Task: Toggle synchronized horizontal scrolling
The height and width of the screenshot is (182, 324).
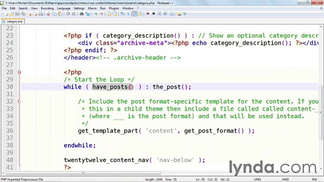Action: coord(115,14)
